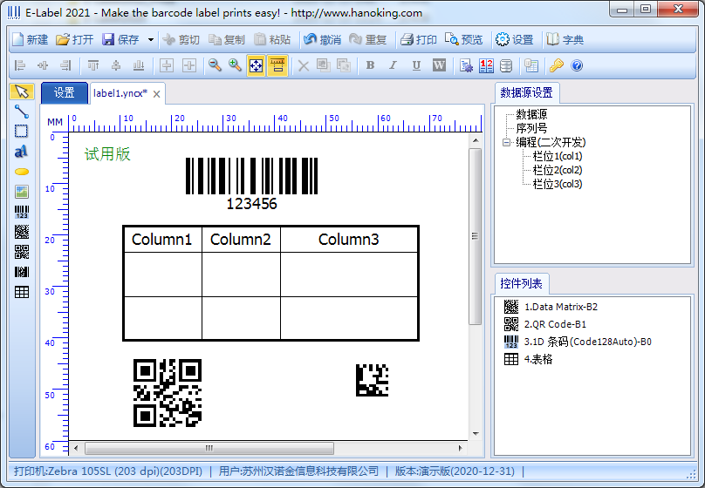Select the dashed rectangle tool
705x488 pixels.
click(22, 131)
